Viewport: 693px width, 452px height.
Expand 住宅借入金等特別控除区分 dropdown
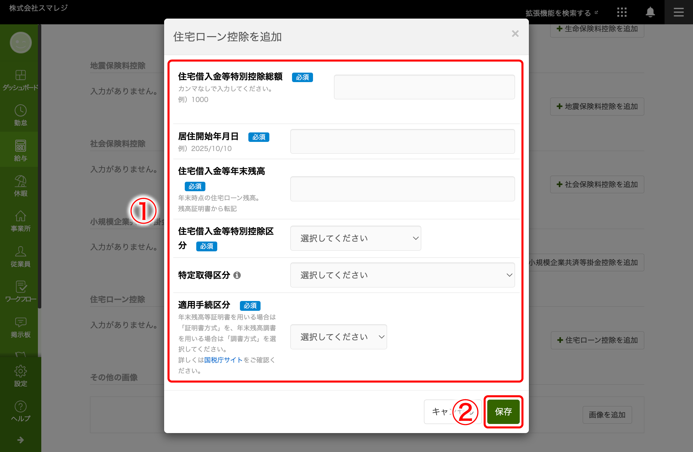(x=355, y=238)
